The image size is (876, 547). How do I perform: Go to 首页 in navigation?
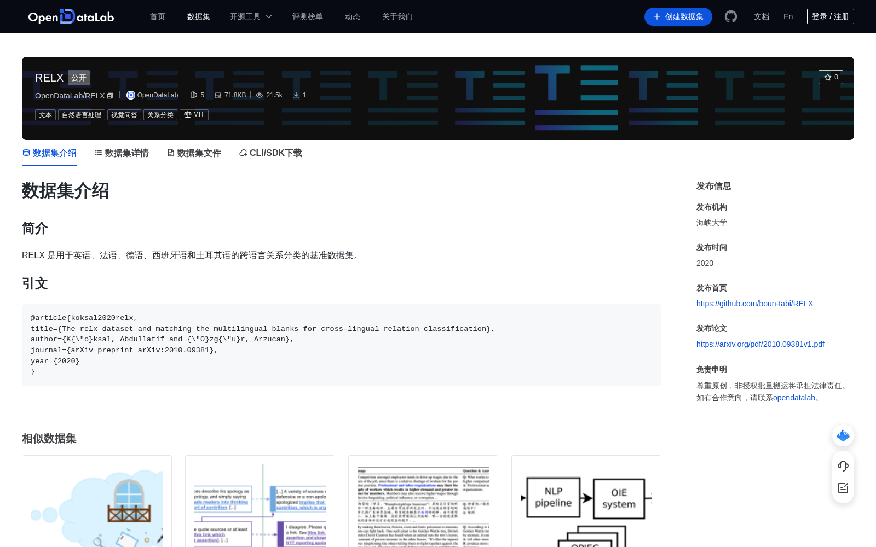[x=158, y=17]
